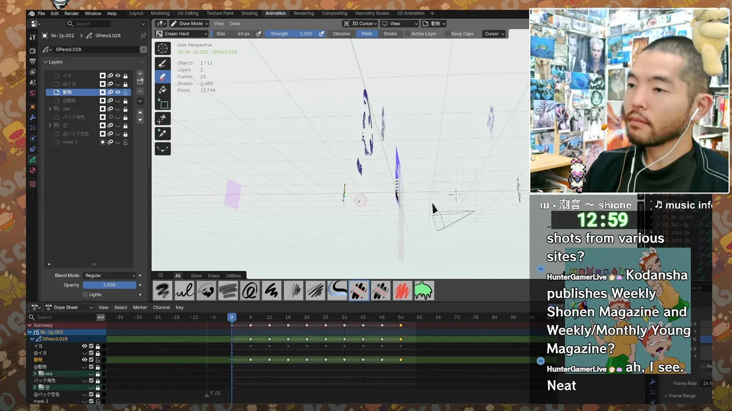Toggle strength pressure sensitivity icon
732x411 pixels.
pyautogui.click(x=321, y=34)
